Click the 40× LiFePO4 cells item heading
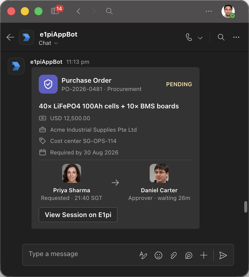Image resolution: width=249 pixels, height=277 pixels. 109,106
